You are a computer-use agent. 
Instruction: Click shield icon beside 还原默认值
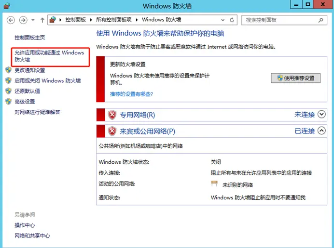click(x=9, y=91)
